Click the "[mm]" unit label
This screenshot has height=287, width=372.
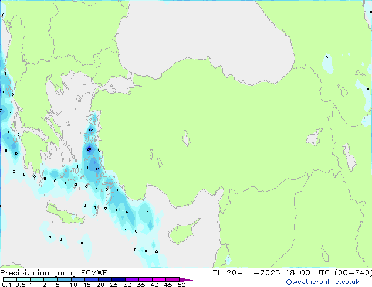(x=65, y=273)
